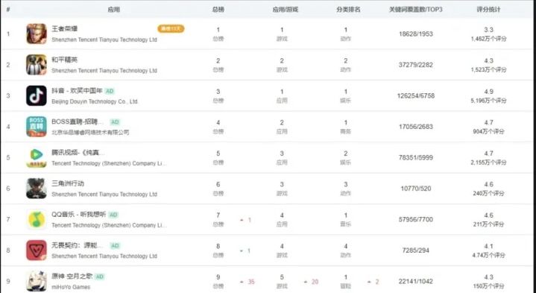This screenshot has width=536, height=293.
Task: Open the 和平精英 app icon
Action: 37,65
